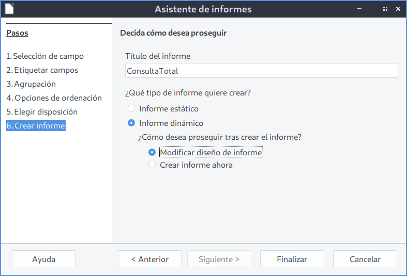The height and width of the screenshot is (276, 407).
Task: Select the Informe dinámico radio option
Action: pyautogui.click(x=131, y=123)
